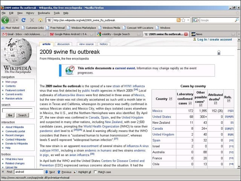
Task: Click the green Back arrow button
Action: coord(5,20)
